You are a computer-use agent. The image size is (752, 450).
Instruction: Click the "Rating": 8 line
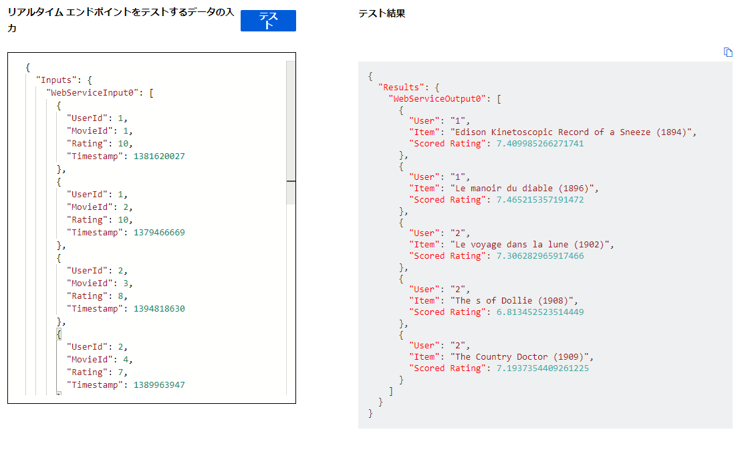coord(98,296)
